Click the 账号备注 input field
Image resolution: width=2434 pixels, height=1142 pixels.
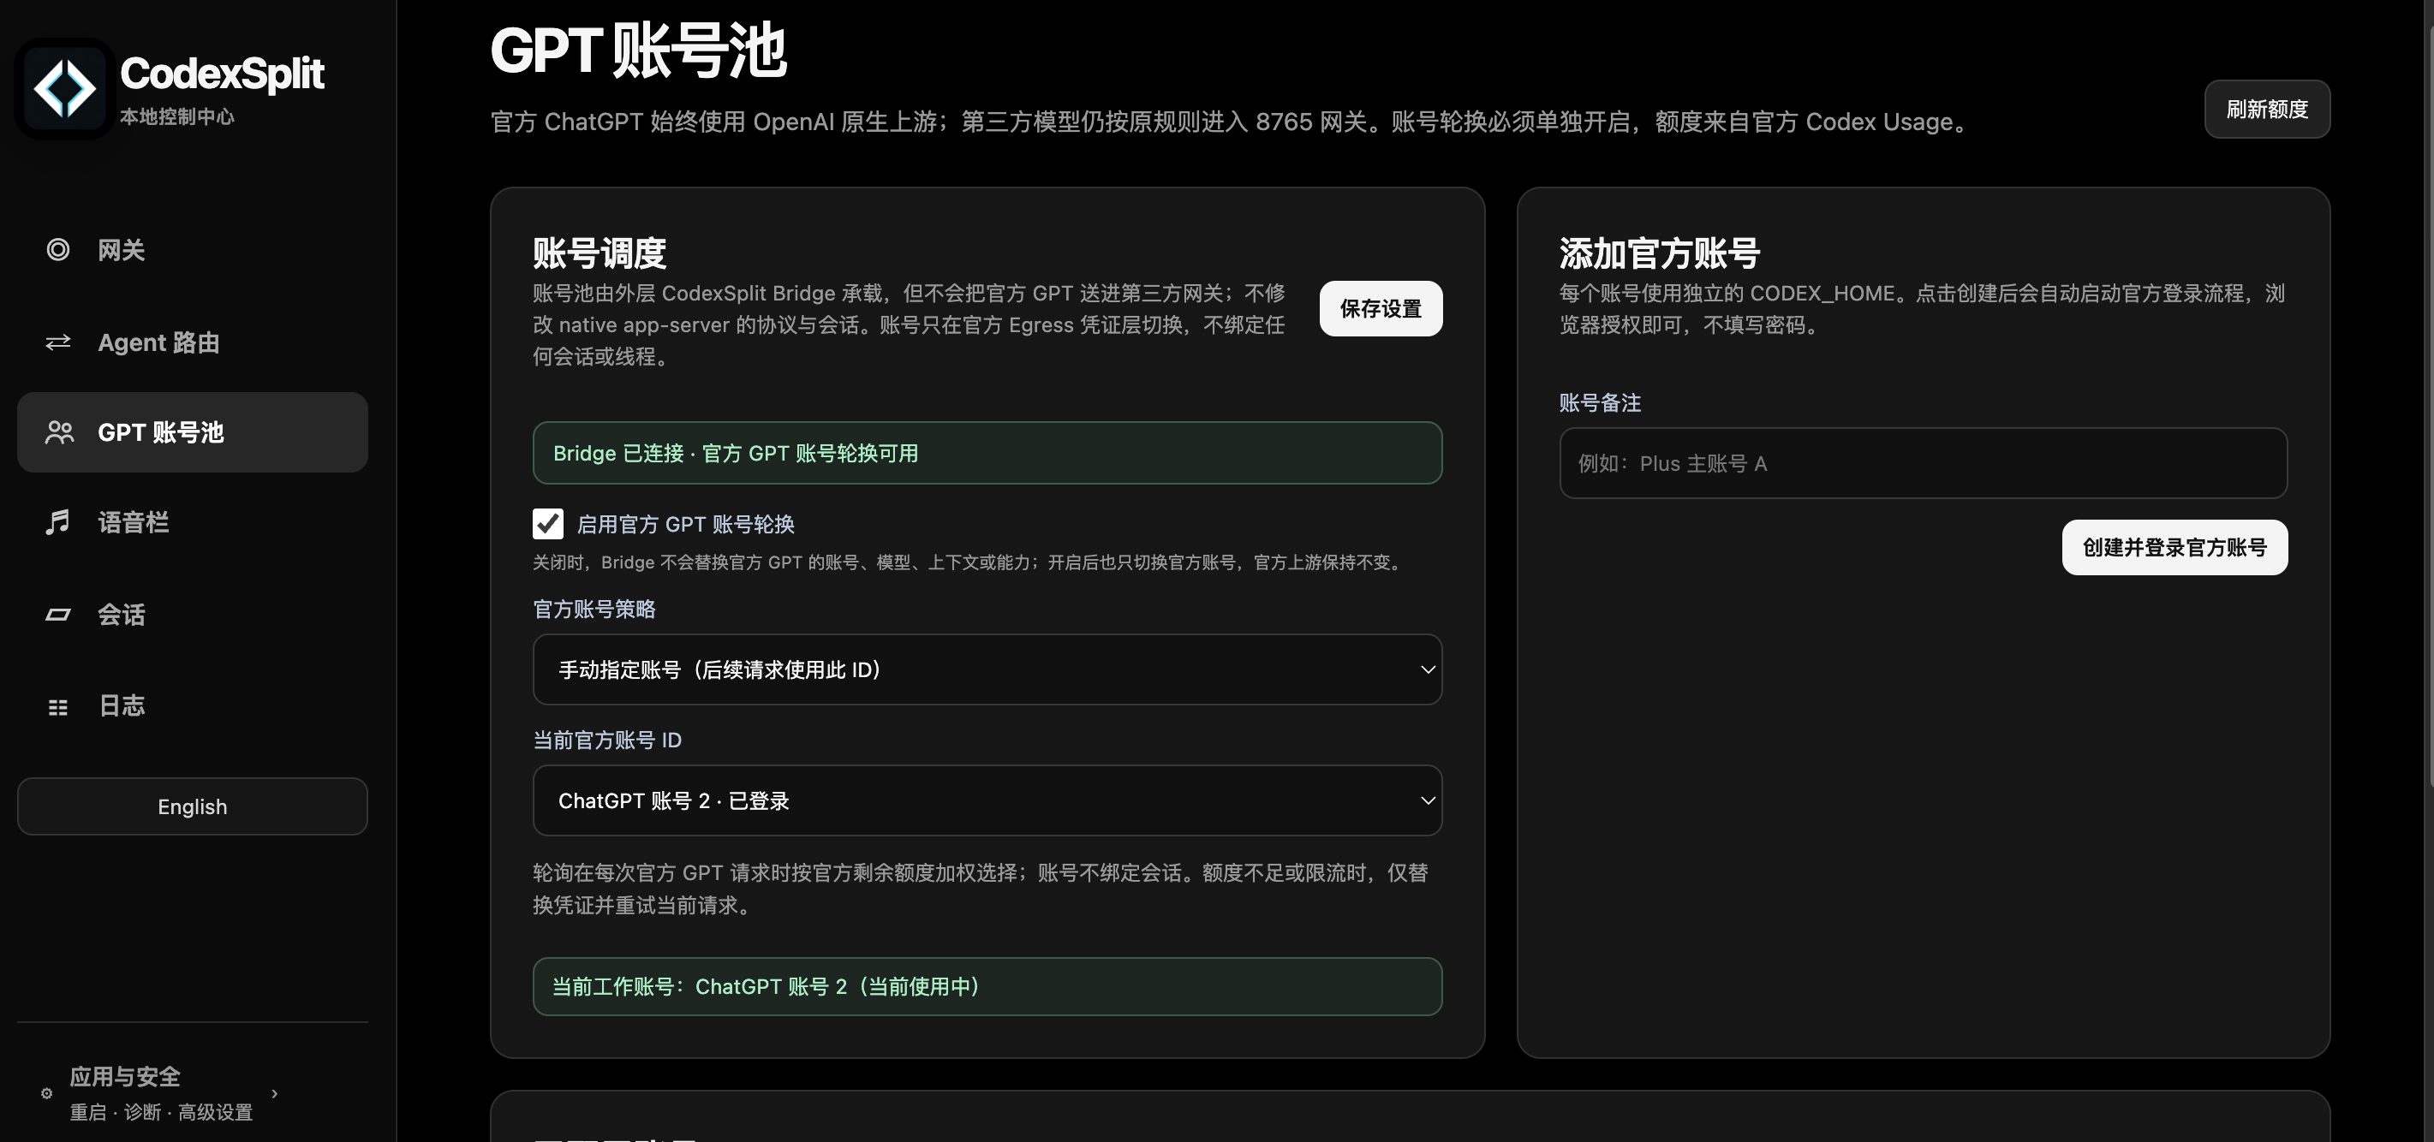(x=1923, y=464)
